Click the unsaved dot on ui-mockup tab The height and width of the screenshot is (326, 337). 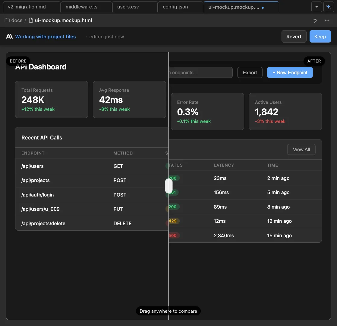tap(263, 8)
